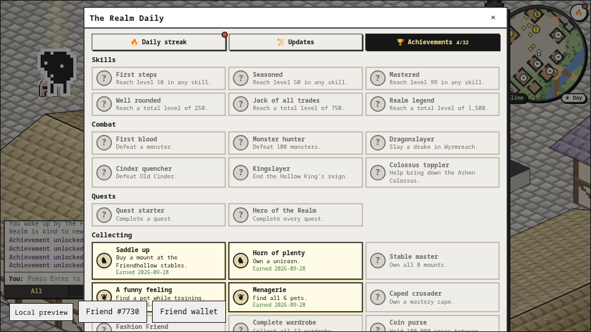Click the Dragonslayer question mark icon
Viewport: 591px width, 332px height.
coord(377,143)
